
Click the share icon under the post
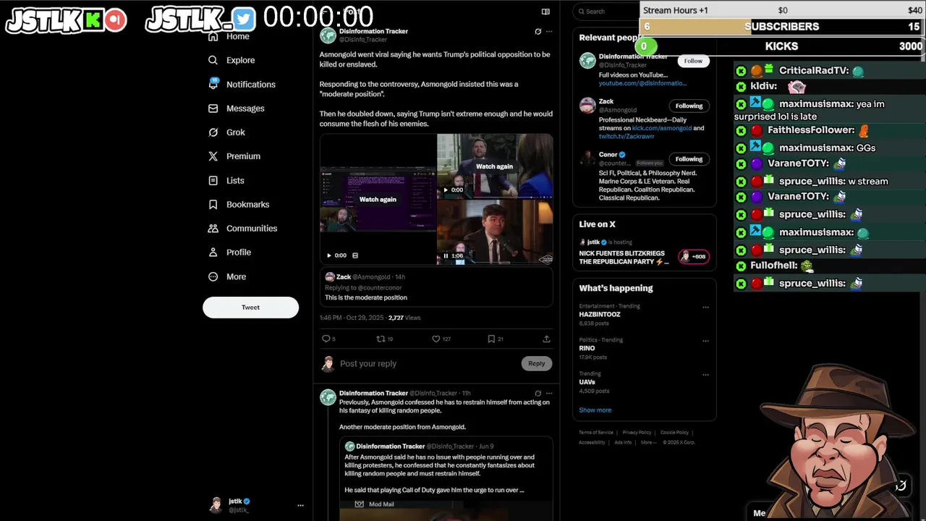546,339
